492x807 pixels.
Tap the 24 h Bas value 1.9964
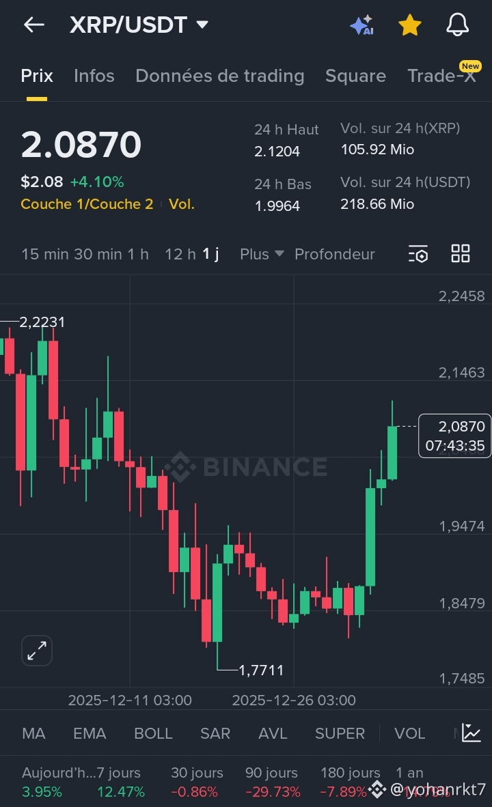click(277, 206)
